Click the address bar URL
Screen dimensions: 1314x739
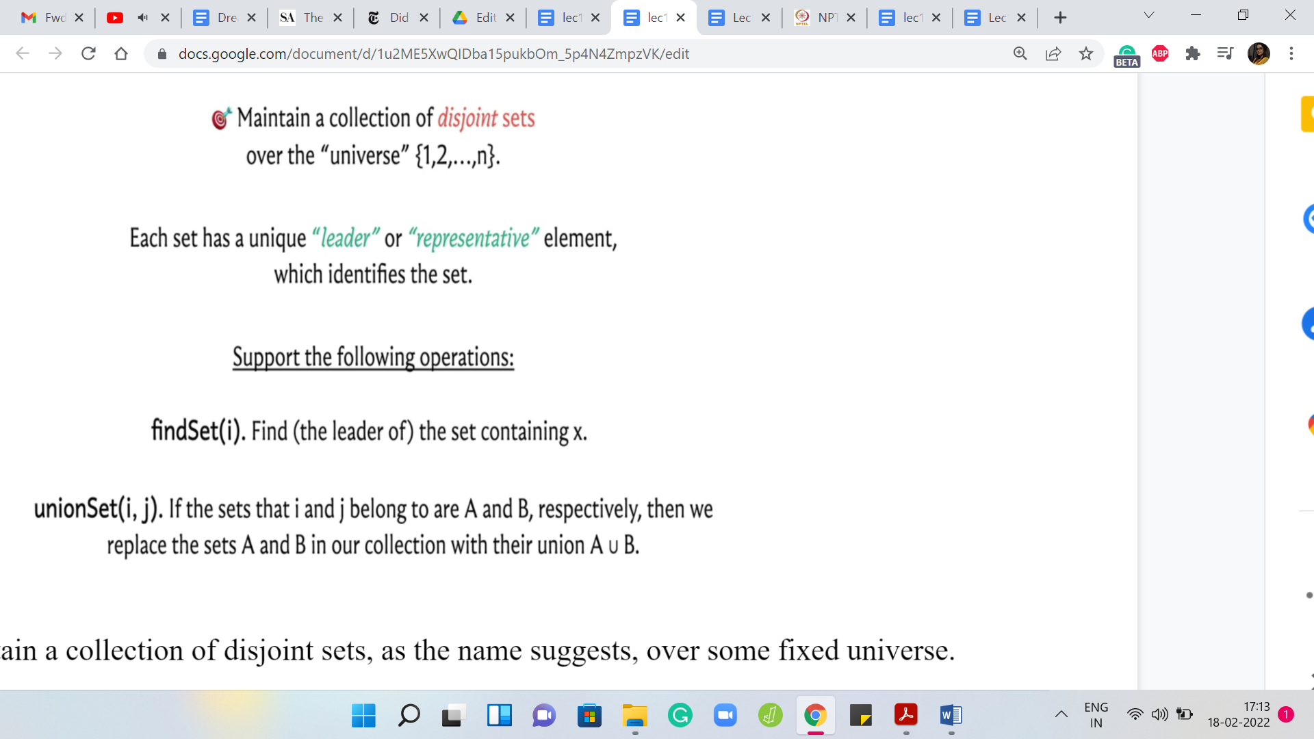point(433,53)
